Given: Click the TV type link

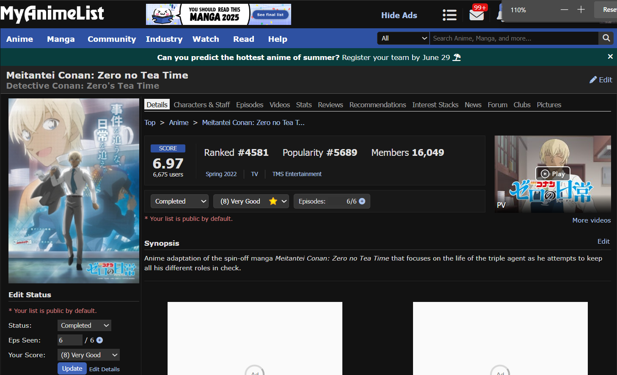Looking at the screenshot, I should pyautogui.click(x=255, y=174).
